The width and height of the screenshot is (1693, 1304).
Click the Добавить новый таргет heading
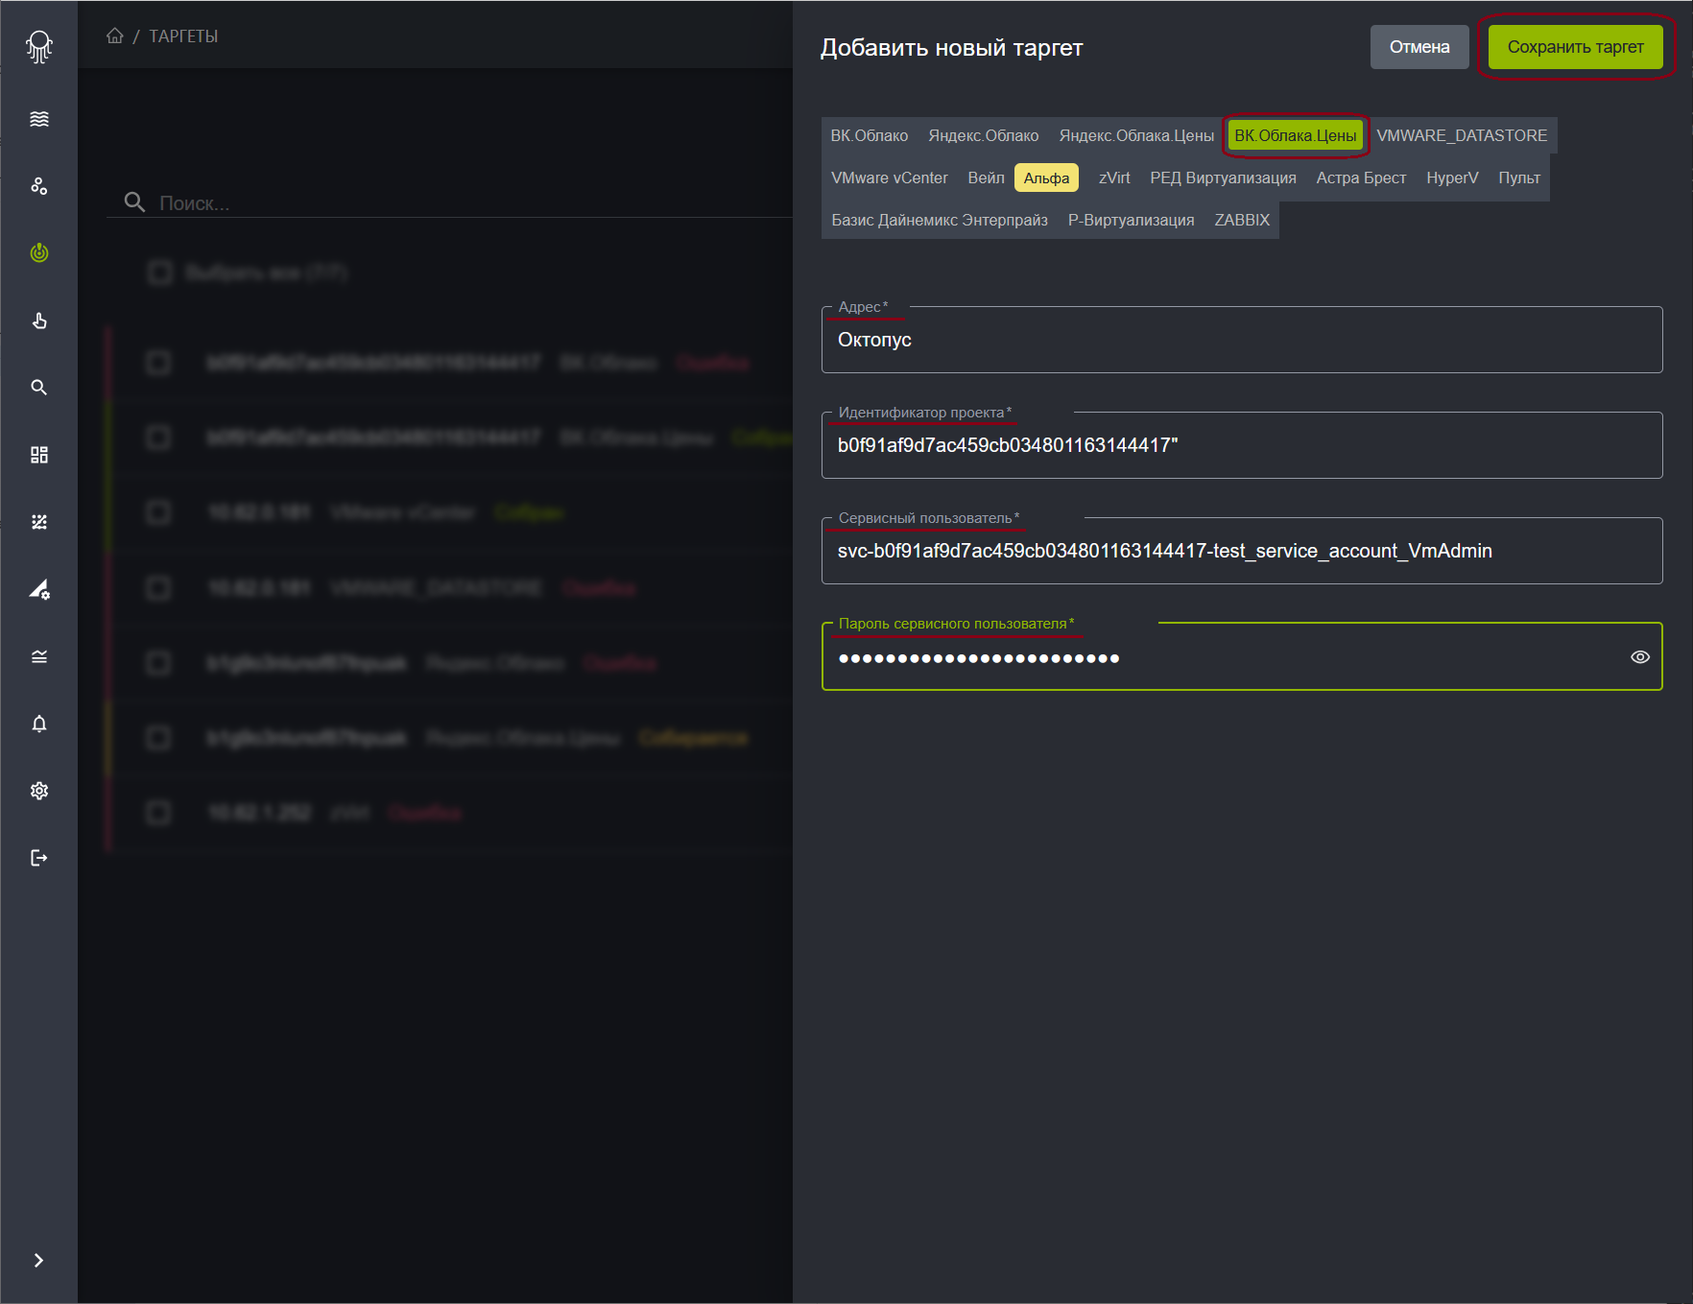(951, 48)
